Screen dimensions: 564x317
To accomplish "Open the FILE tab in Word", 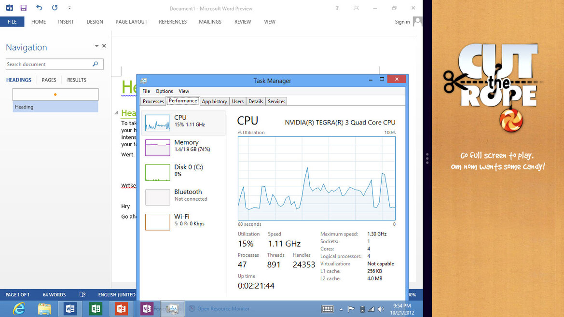I will 12,22.
